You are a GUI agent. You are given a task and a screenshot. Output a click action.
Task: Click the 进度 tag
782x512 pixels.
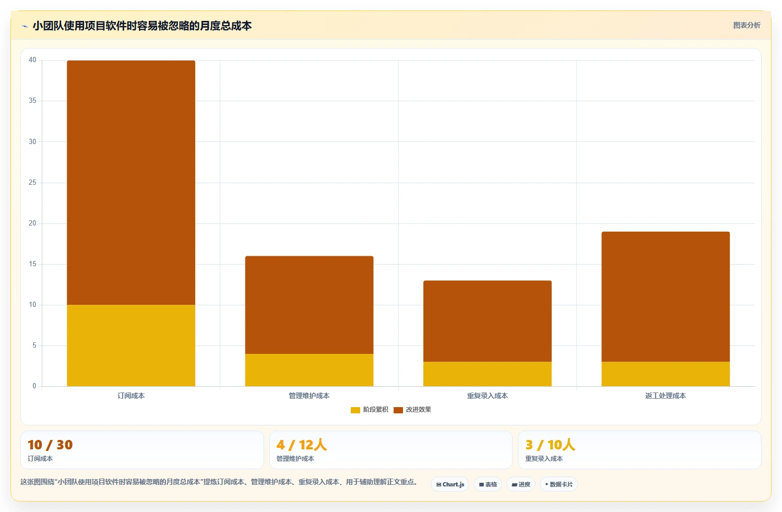coord(520,484)
